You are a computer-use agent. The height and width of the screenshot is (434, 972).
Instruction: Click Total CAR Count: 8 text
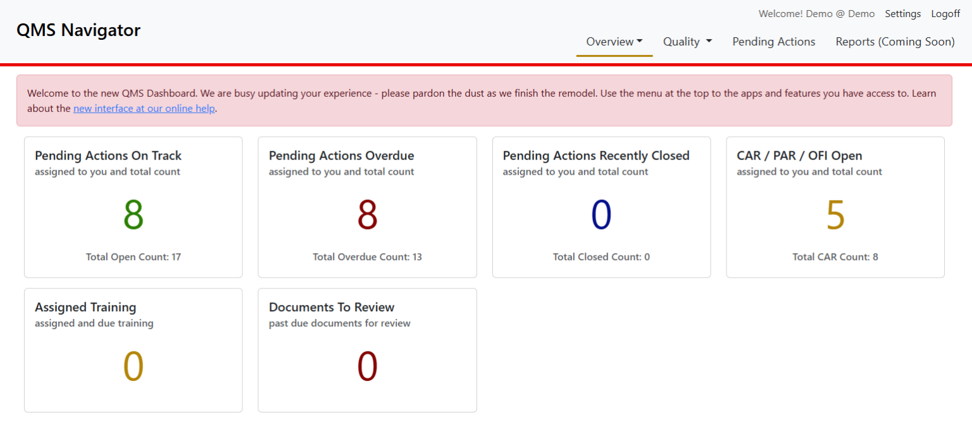tap(835, 257)
